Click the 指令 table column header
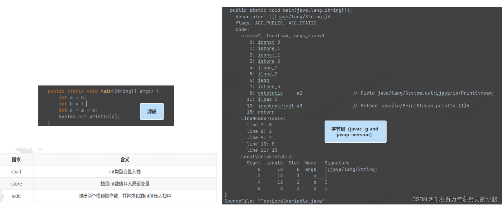This screenshot has height=205, width=502. coord(16,160)
